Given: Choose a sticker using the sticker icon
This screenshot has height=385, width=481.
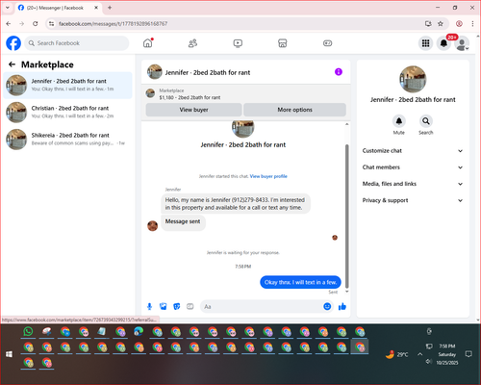Looking at the screenshot, I should pos(177,307).
